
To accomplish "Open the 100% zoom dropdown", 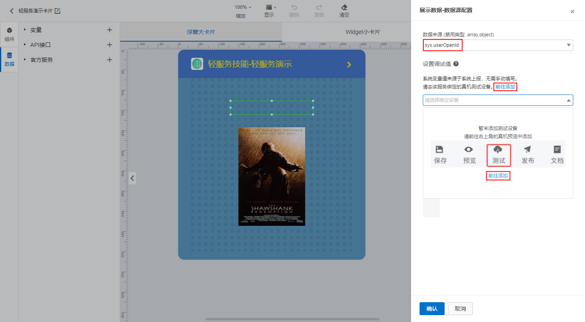I will point(243,7).
